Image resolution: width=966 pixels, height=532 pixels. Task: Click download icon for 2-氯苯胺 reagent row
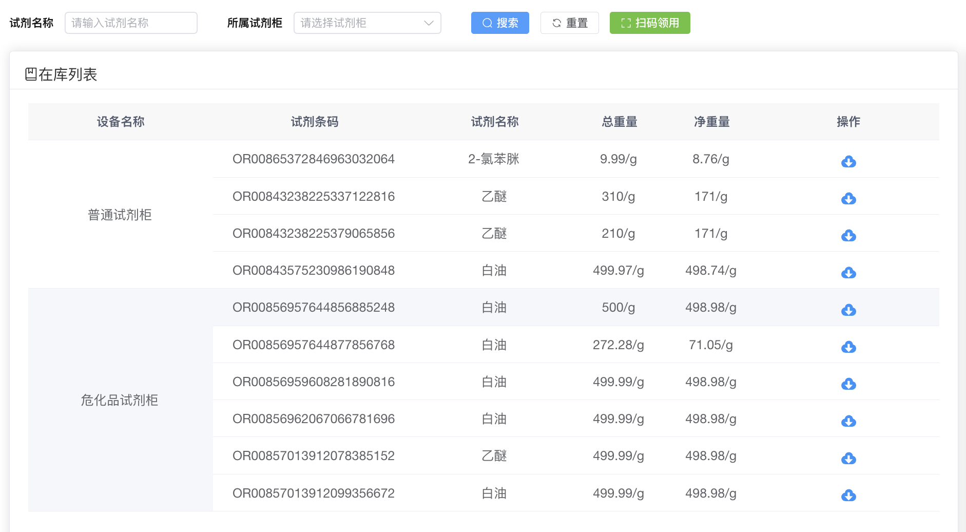pos(848,161)
